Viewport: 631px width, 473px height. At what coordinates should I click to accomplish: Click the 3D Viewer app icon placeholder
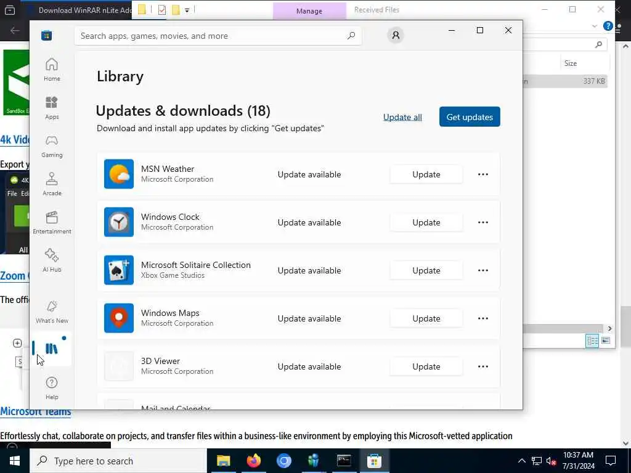tap(119, 366)
